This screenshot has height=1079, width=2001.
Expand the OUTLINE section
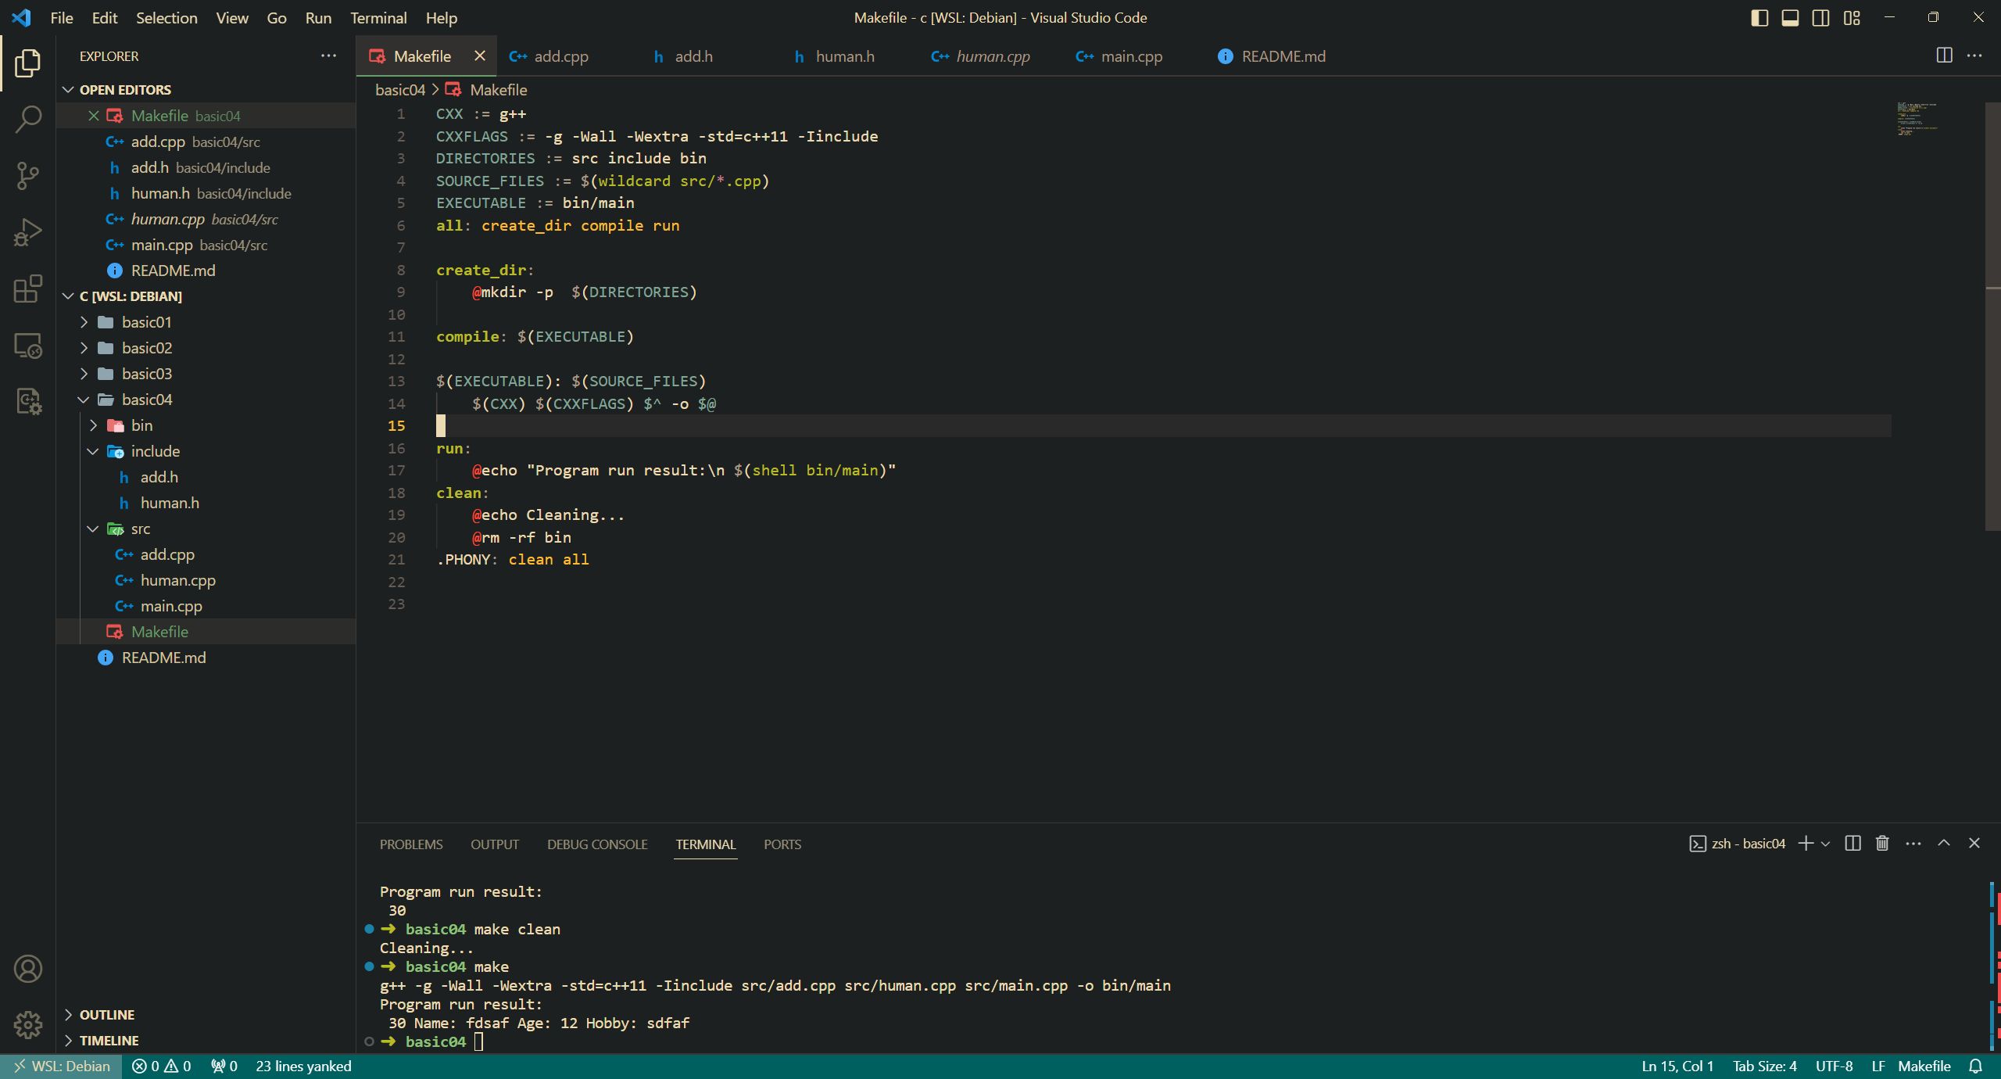click(107, 1014)
